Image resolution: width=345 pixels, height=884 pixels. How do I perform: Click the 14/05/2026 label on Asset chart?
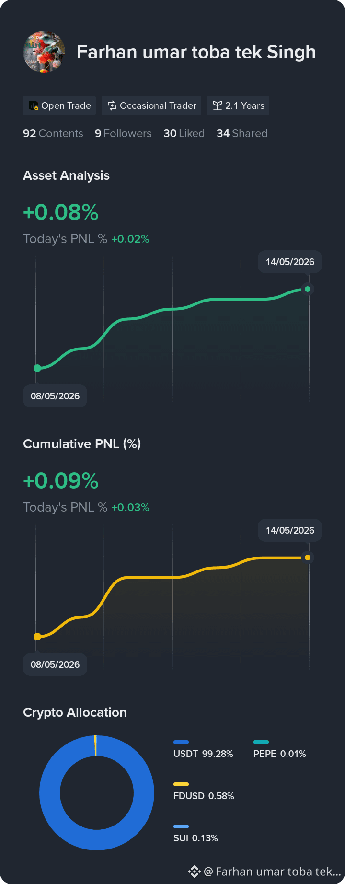290,262
